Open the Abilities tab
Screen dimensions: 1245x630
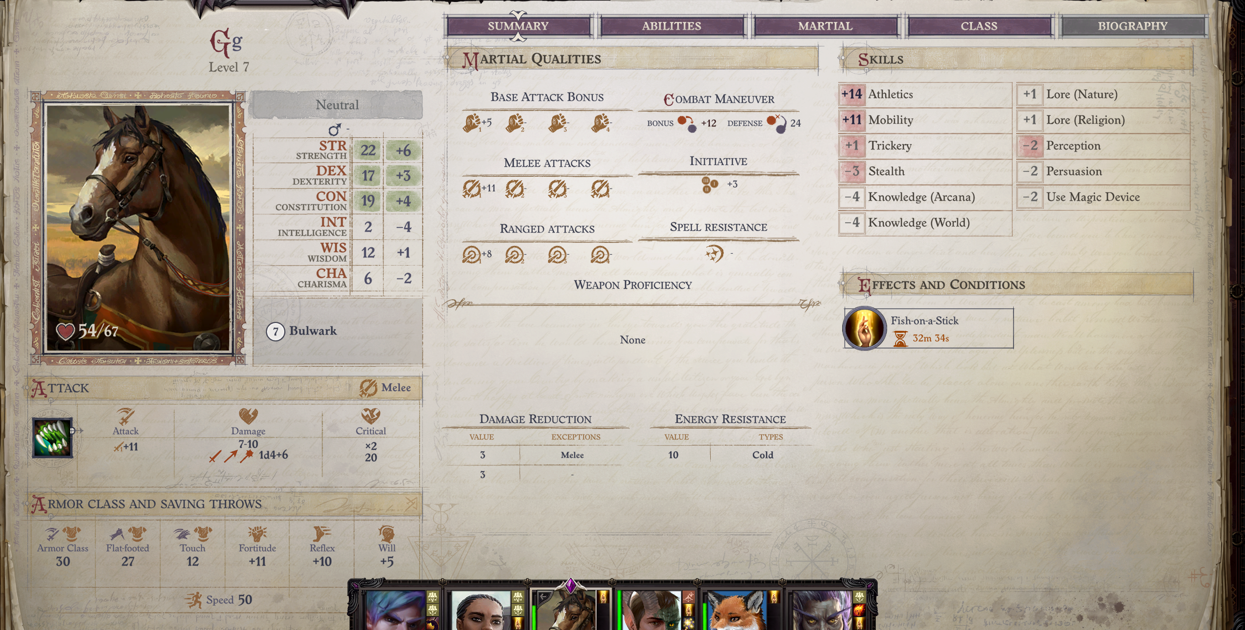point(672,26)
